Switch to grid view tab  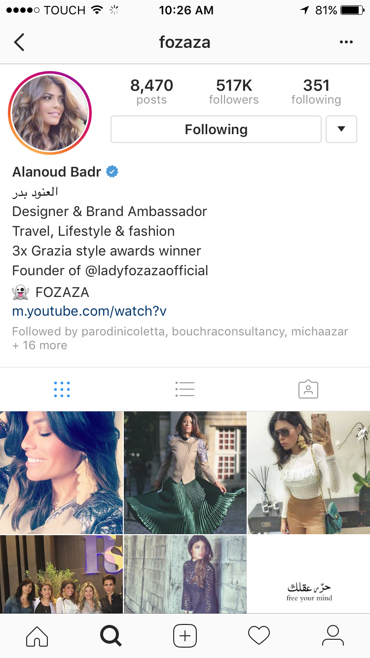[x=62, y=389]
